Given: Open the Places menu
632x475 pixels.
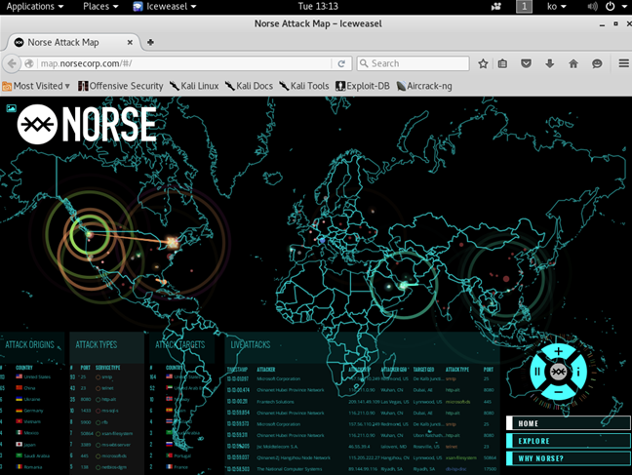Looking at the screenshot, I should (100, 7).
